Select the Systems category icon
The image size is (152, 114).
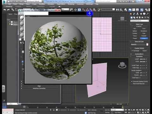pyautogui.click(x=148, y=17)
